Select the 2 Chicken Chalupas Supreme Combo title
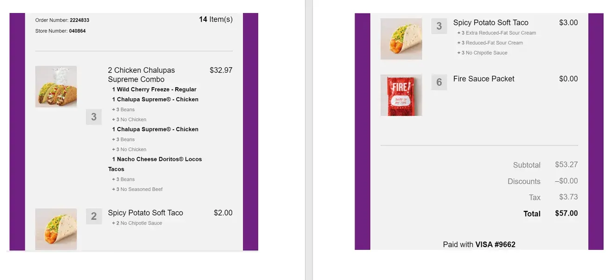Viewport: 611px width, 280px height. click(141, 75)
